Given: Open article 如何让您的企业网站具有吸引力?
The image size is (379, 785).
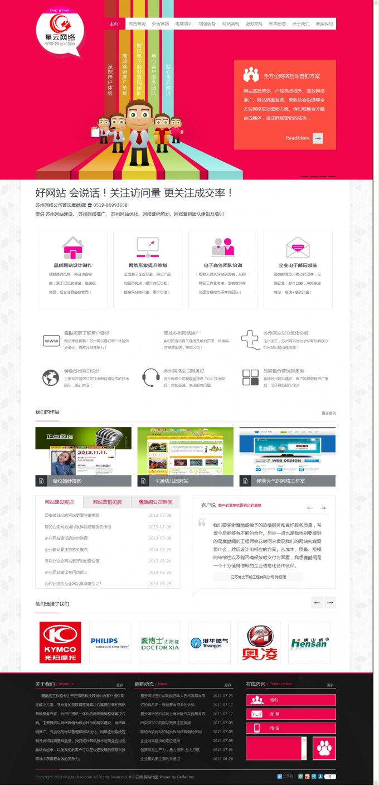Looking at the screenshot, I should 72,584.
